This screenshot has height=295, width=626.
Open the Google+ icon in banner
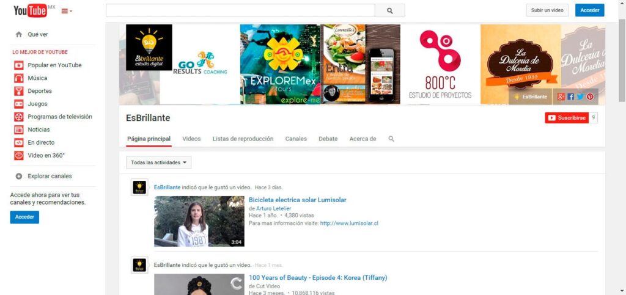pyautogui.click(x=561, y=97)
